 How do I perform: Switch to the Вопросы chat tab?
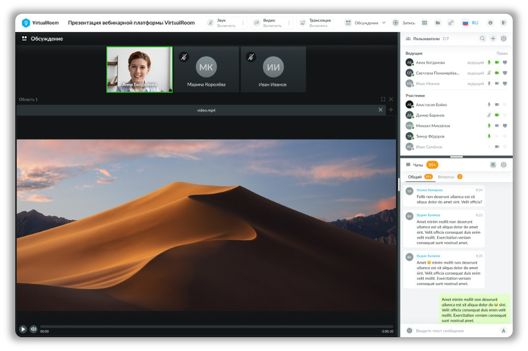(x=446, y=176)
